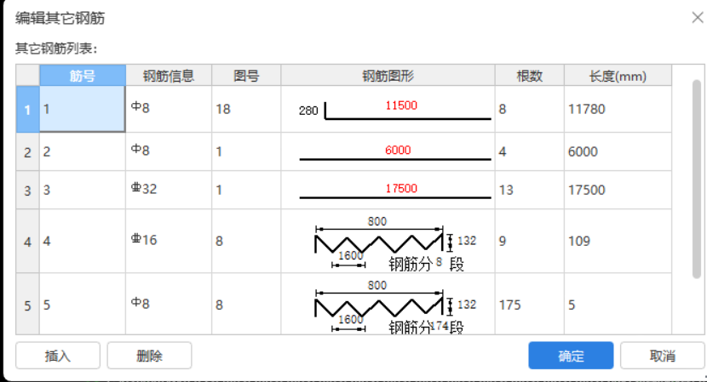Click the 根数 cell with value 4
This screenshot has height=382, width=707.
(x=529, y=151)
